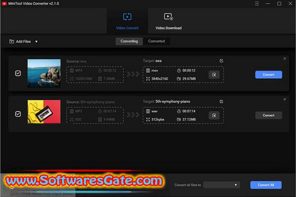Click the 29.67MB target size
This screenshot has width=296, height=197.
[189, 79]
